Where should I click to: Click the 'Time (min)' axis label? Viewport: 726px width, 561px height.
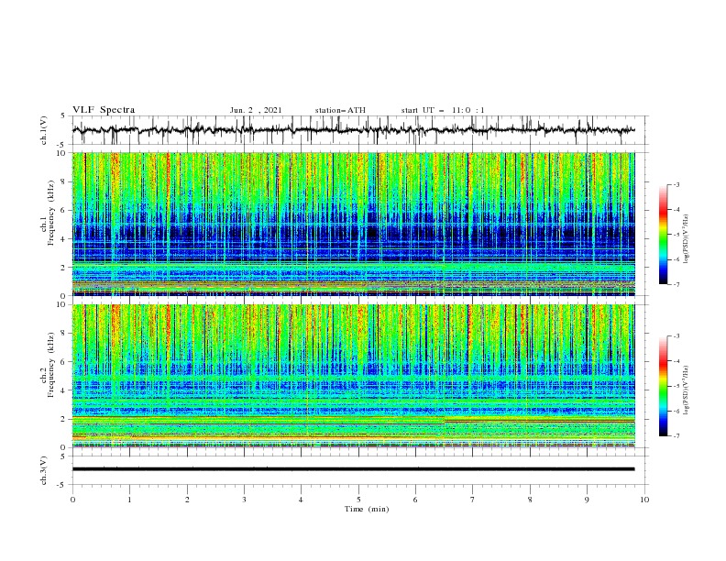367,509
